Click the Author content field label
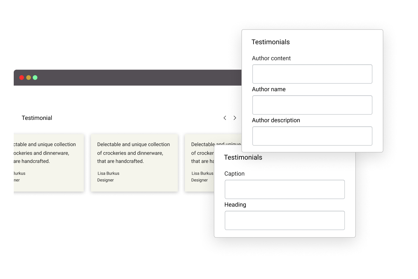 271,58
